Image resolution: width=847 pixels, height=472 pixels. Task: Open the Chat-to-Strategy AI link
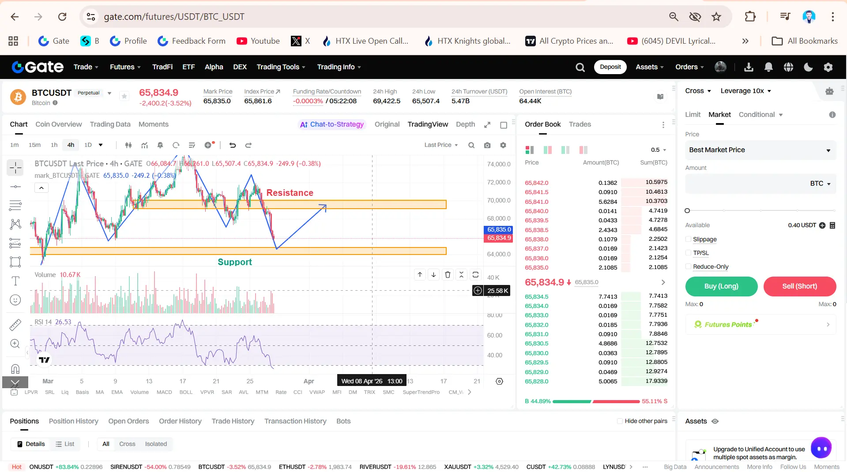pos(332,124)
